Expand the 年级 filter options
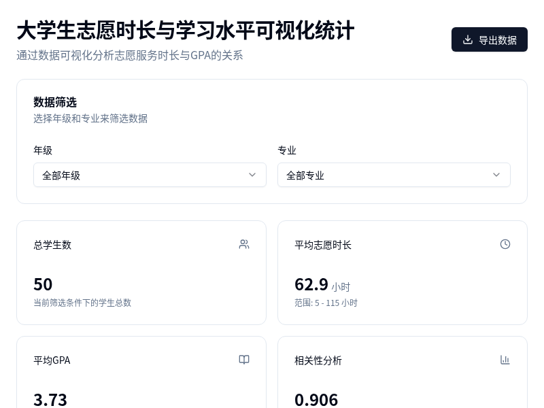The width and height of the screenshot is (544, 408). tap(150, 175)
